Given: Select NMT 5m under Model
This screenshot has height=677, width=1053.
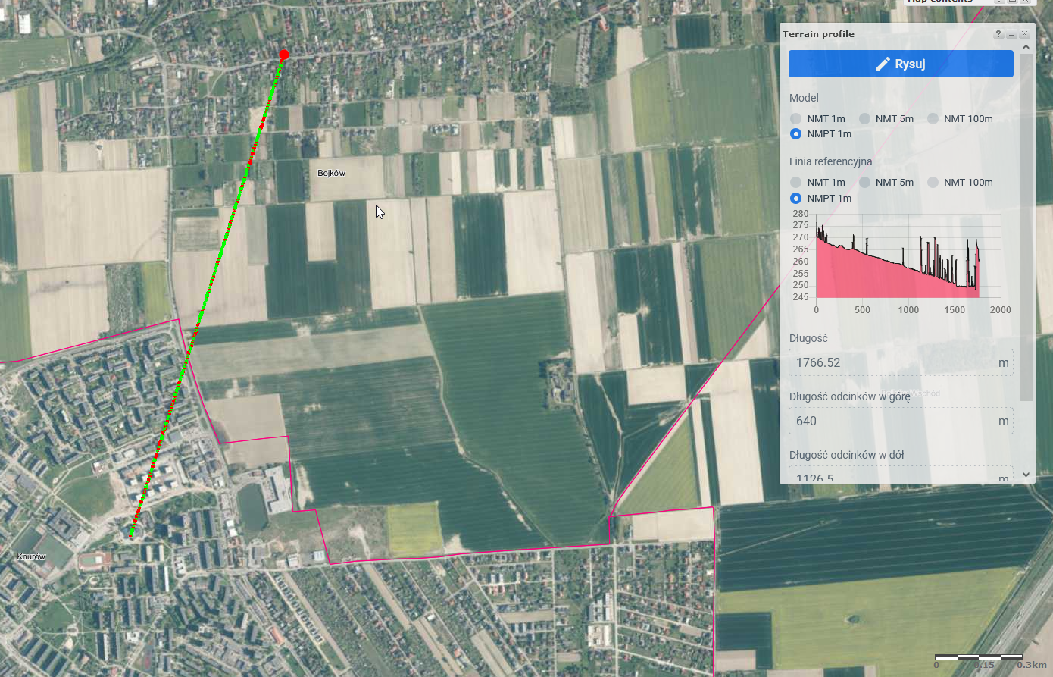Looking at the screenshot, I should 864,118.
